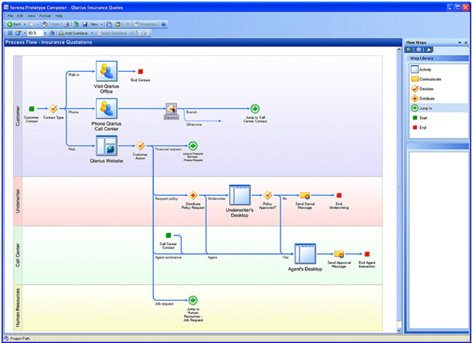Image resolution: width=472 pixels, height=343 pixels.
Task: Expand the Flow Steps panel options arrow
Action: [460, 43]
